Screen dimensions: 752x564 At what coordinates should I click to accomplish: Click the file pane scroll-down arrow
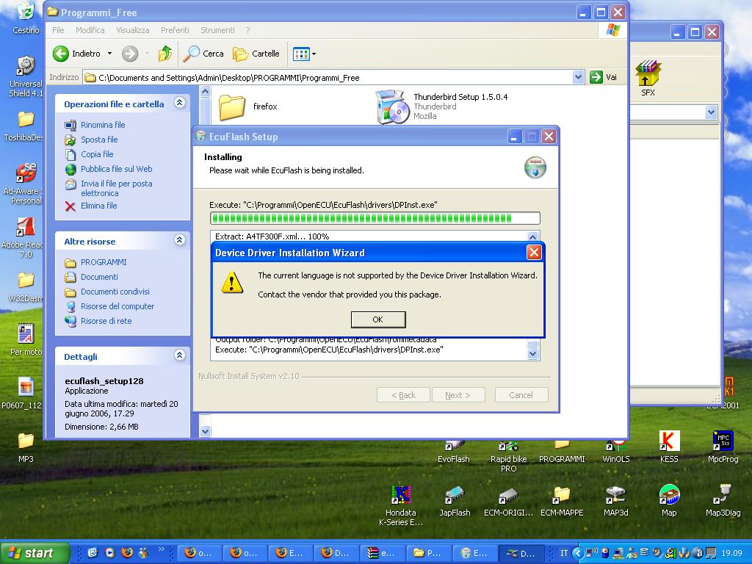[x=206, y=431]
